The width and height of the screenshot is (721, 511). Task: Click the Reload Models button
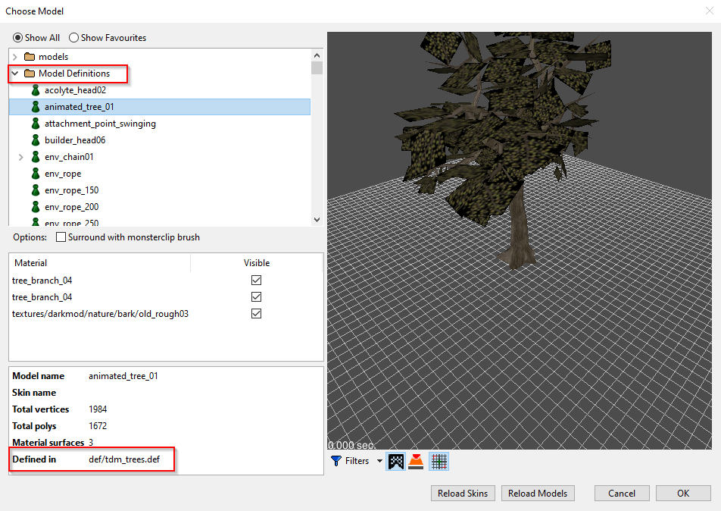[538, 493]
